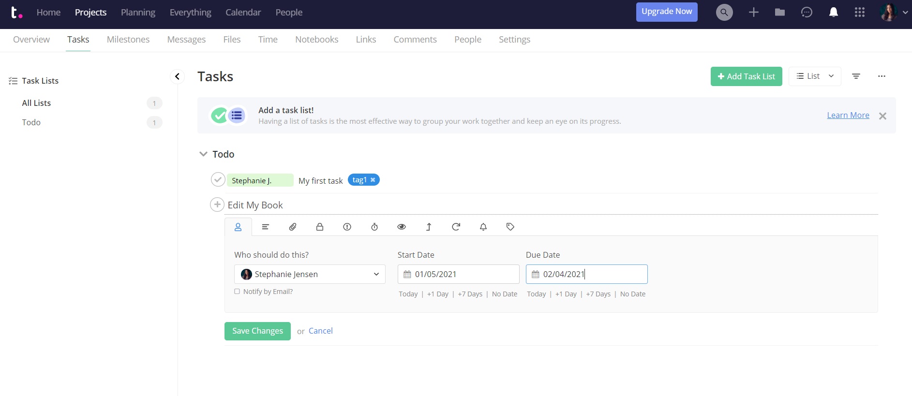Screen dimensions: 912x396
Task: Switch to the Files tab
Action: coord(232,40)
